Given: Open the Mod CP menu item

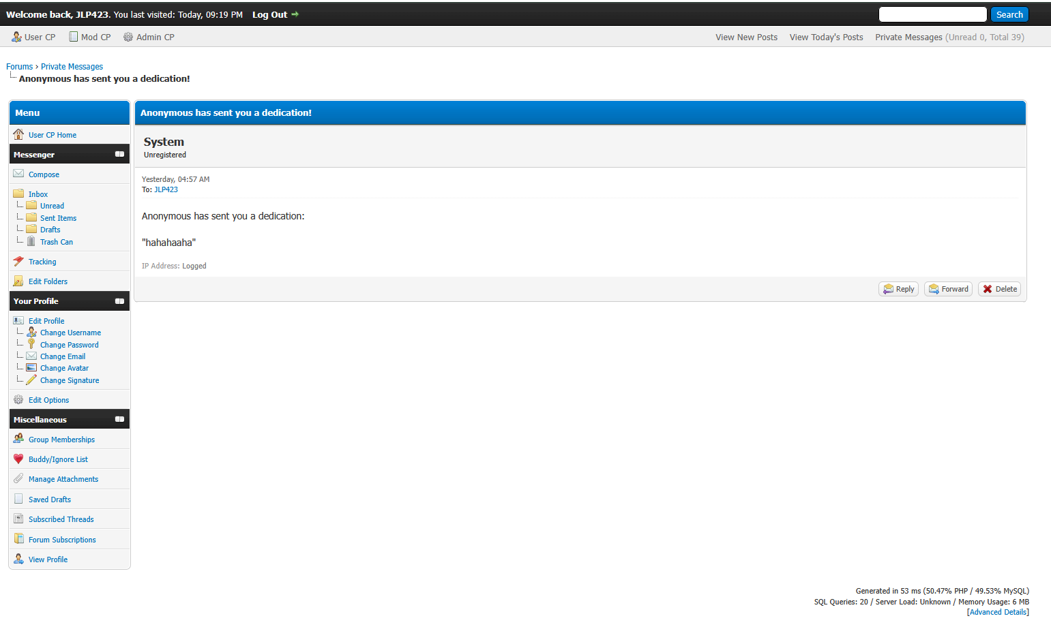Looking at the screenshot, I should coord(90,37).
